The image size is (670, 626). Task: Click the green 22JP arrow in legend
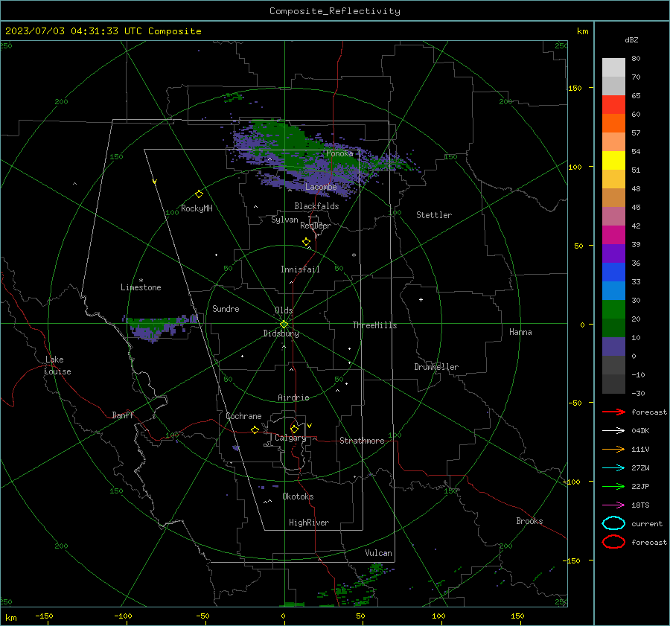point(613,486)
